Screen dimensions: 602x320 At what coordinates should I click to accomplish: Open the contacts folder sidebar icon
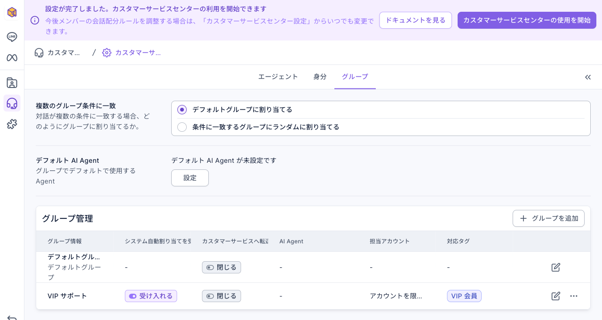coord(12,83)
